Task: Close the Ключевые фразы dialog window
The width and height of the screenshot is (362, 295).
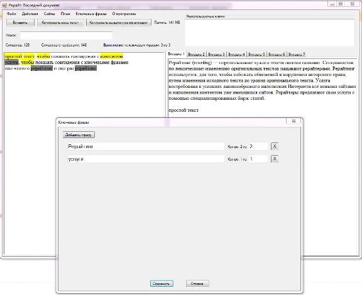Action: click(x=293, y=121)
